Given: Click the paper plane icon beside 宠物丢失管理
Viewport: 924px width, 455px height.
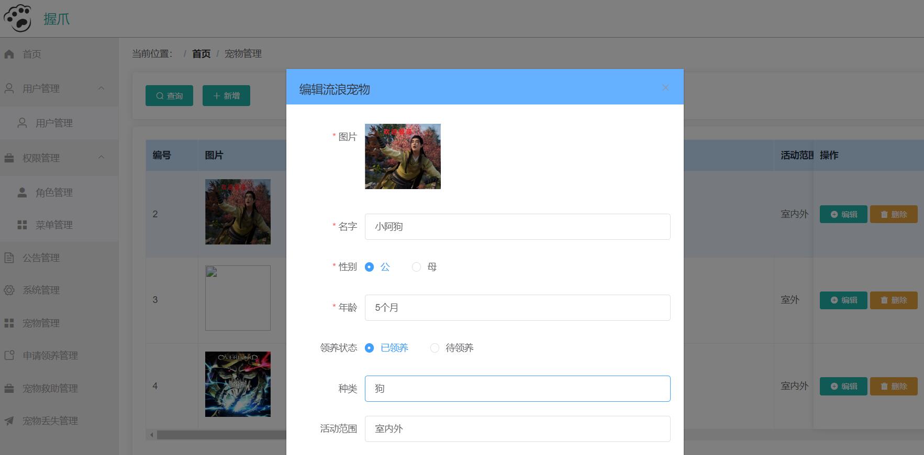Looking at the screenshot, I should click(9, 421).
